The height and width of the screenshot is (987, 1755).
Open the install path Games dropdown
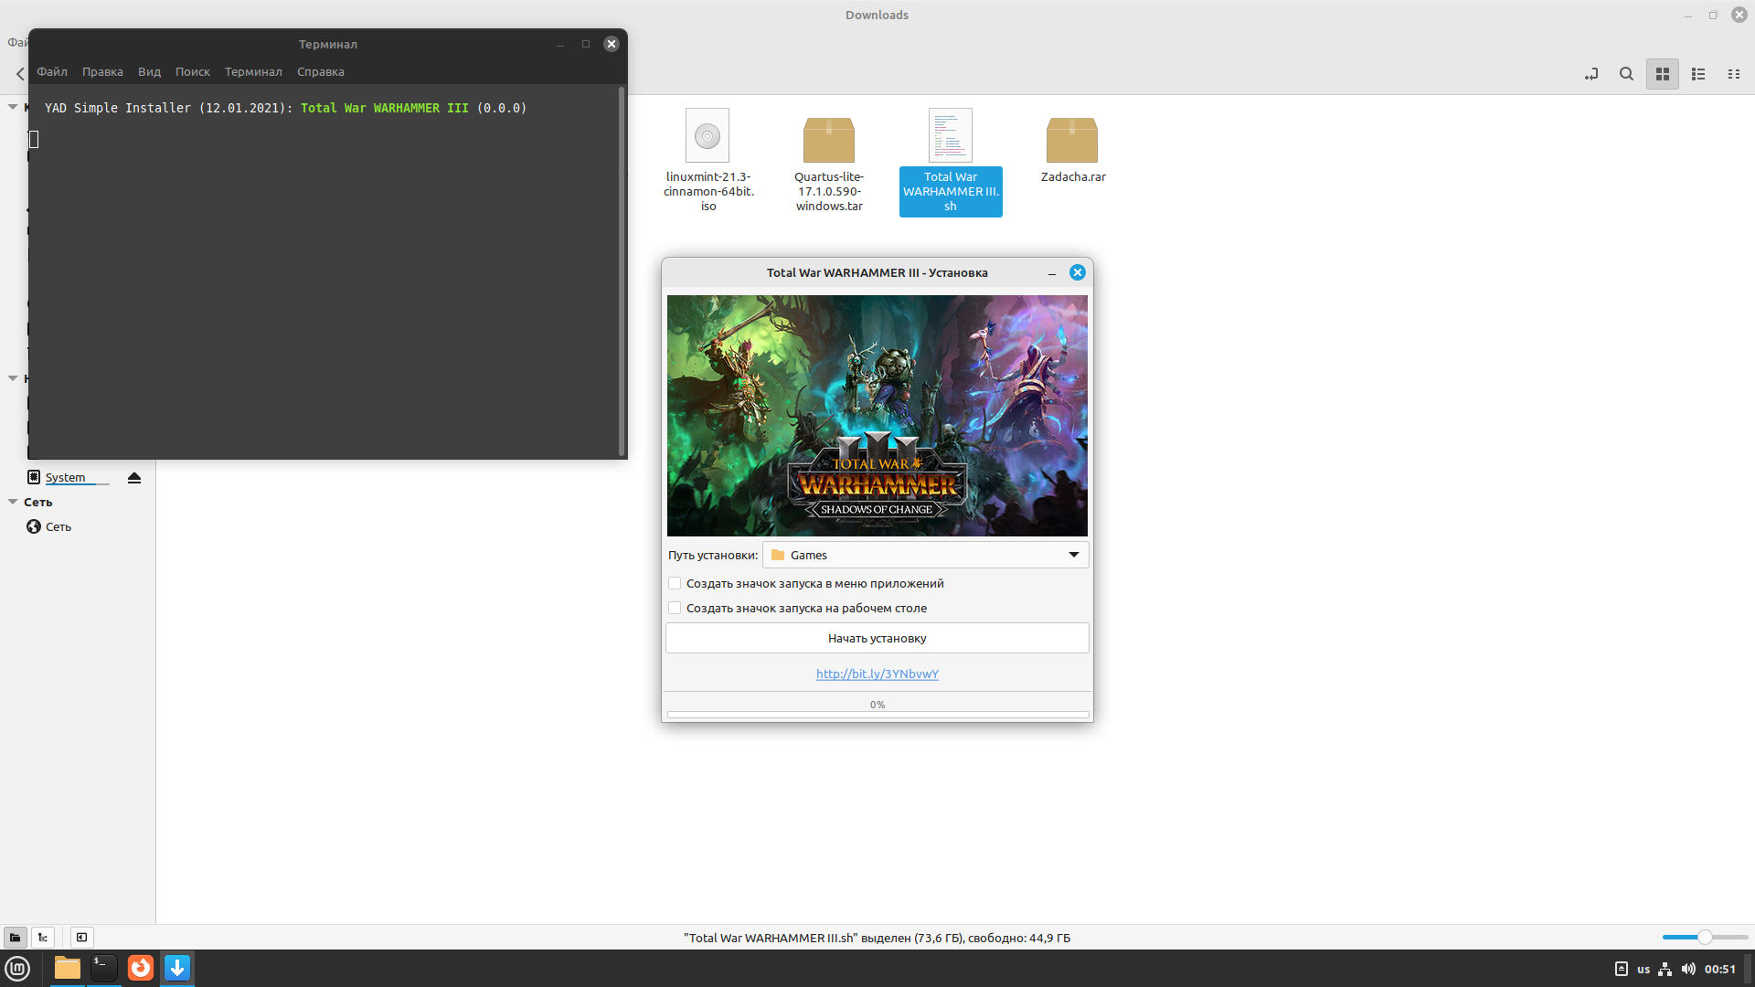[x=925, y=555]
